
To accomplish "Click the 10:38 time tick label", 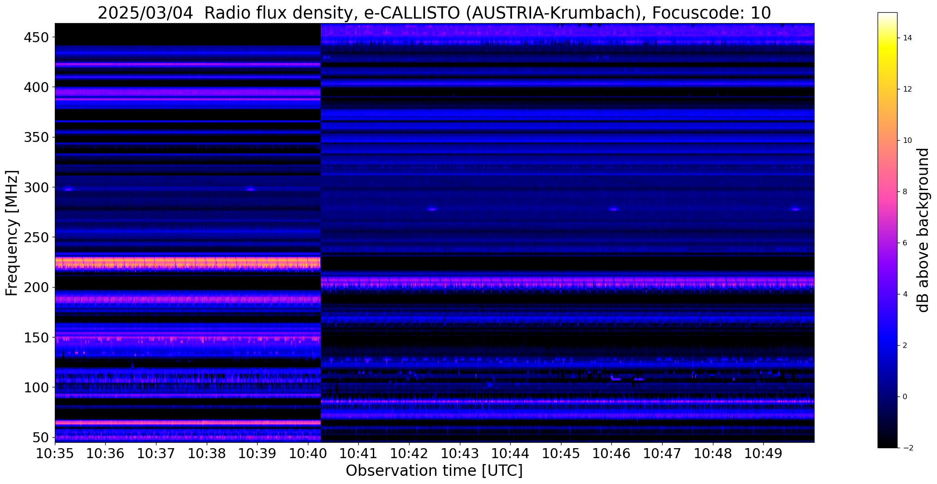I will 207,454.
